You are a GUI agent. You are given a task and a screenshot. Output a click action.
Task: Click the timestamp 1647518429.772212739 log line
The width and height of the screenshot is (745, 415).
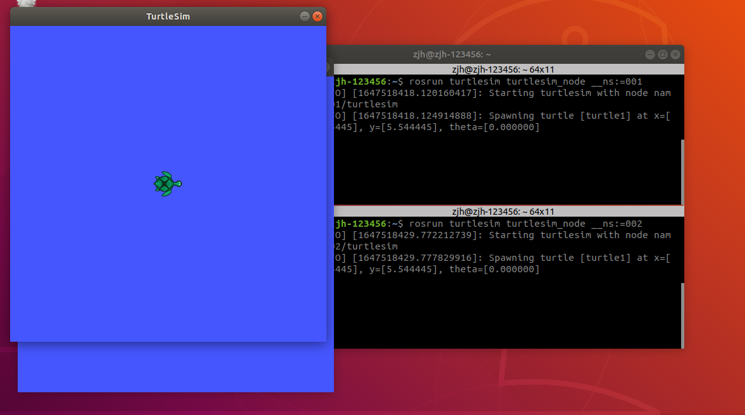[503, 235]
